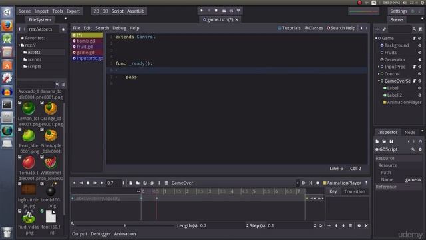This screenshot has height=240, width=426.
Task: Stop animation playback in animation panel
Action: pyautogui.click(x=88, y=183)
